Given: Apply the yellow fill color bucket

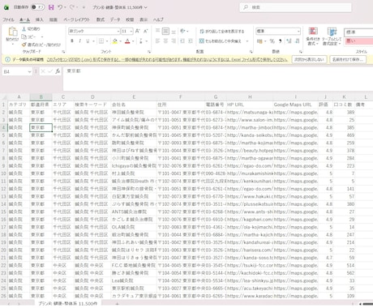Looking at the screenshot, I should [115, 41].
